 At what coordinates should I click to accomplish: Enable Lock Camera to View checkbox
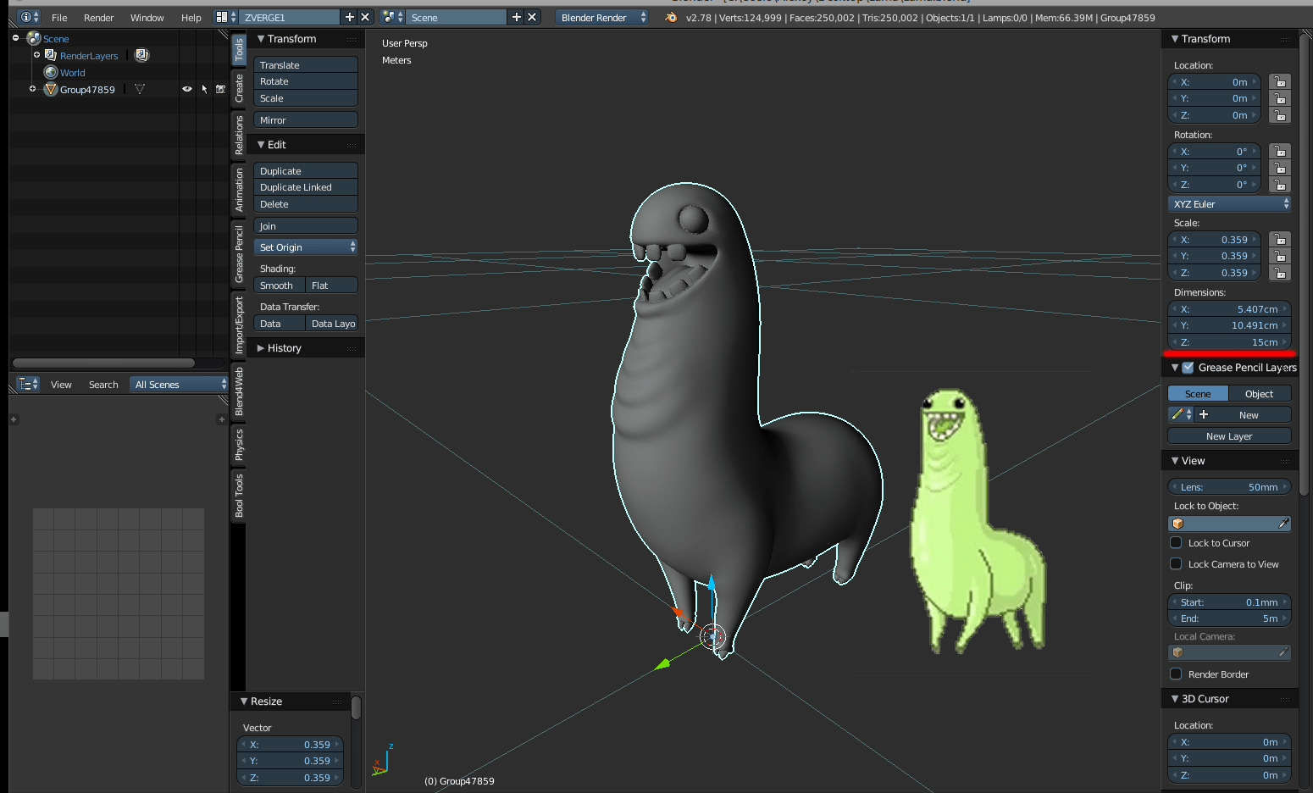pos(1176,563)
